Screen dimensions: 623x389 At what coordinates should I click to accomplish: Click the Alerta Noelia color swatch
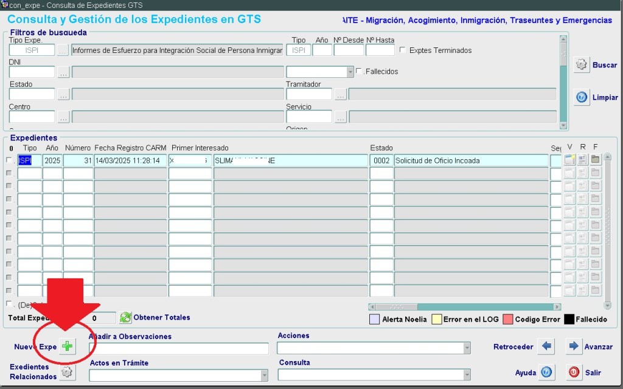coord(374,319)
